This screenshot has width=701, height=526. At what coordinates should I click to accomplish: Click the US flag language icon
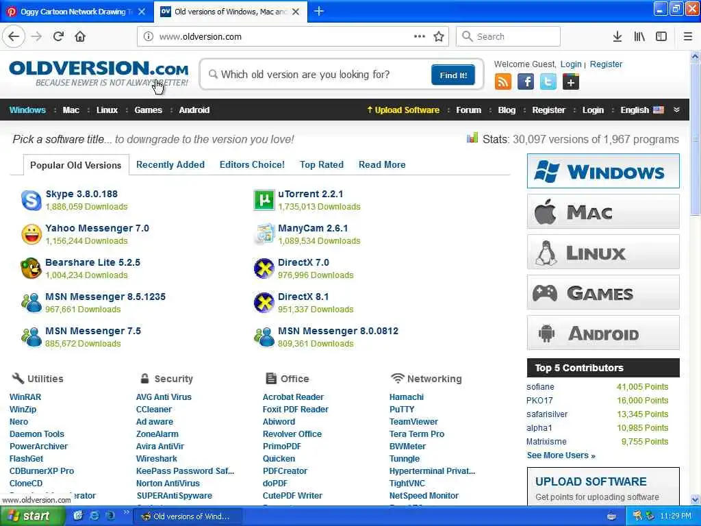point(659,110)
